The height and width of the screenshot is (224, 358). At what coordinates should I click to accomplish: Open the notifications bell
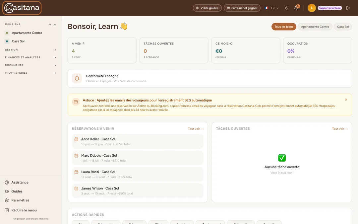296,8
